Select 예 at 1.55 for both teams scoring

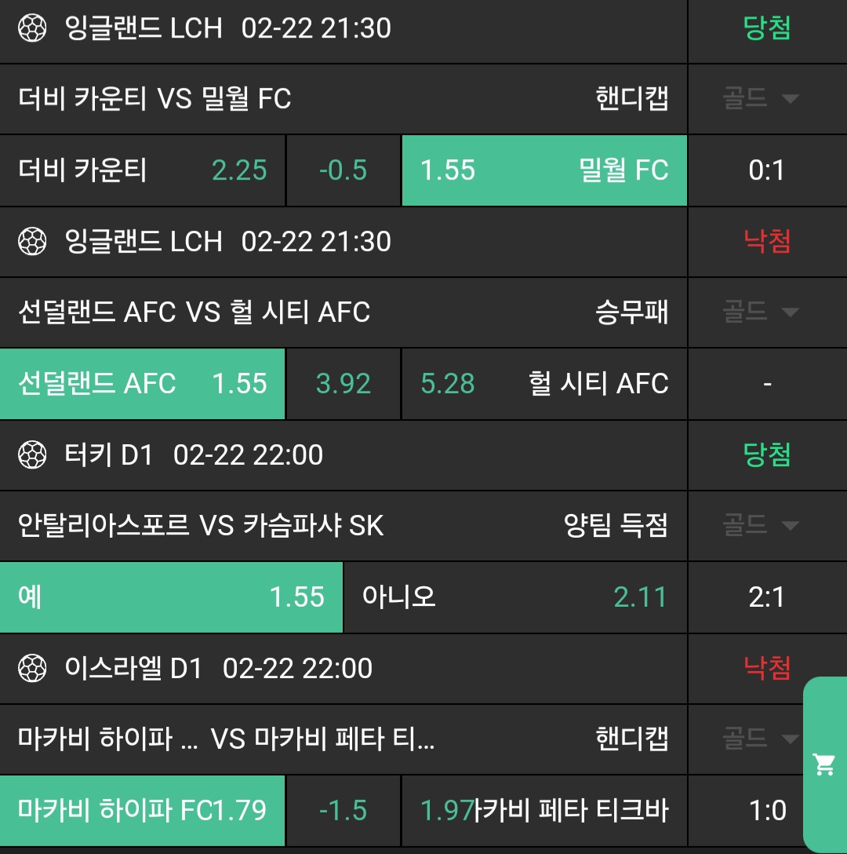click(x=171, y=597)
